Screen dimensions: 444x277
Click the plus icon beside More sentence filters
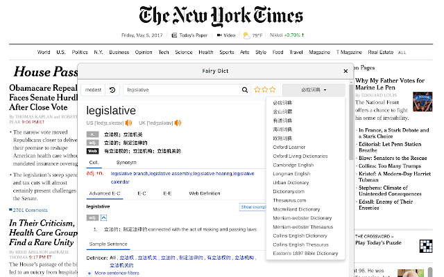coord(89,273)
